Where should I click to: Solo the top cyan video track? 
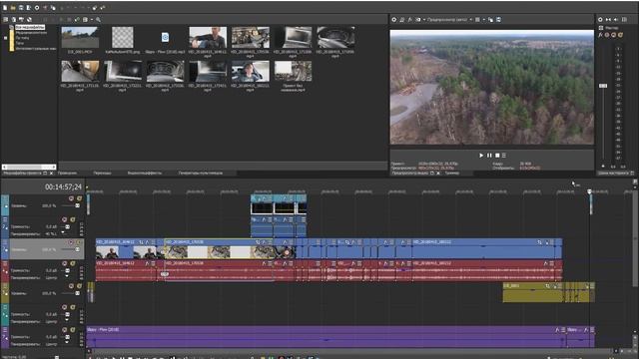coord(80,198)
